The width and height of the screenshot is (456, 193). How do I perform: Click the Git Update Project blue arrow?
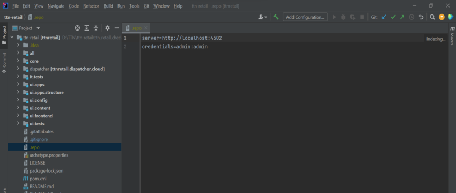[384, 17]
